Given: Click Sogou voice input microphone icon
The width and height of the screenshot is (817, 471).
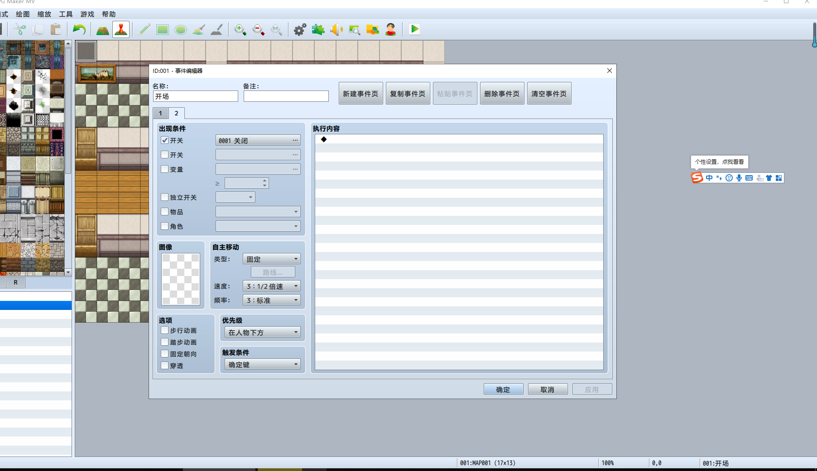Looking at the screenshot, I should pos(739,178).
